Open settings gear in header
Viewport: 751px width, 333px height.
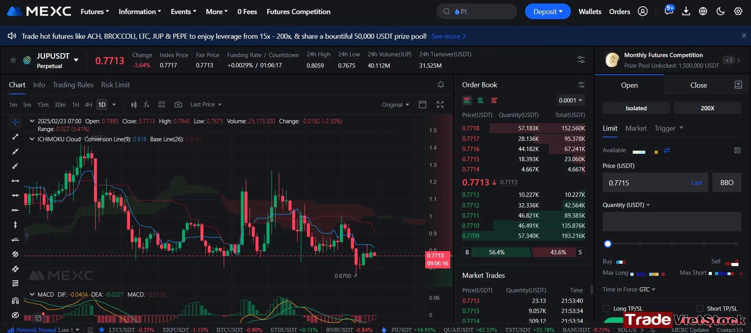click(x=738, y=11)
